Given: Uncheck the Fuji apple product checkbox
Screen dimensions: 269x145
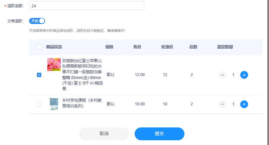Looking at the screenshot, I should click(39, 75).
